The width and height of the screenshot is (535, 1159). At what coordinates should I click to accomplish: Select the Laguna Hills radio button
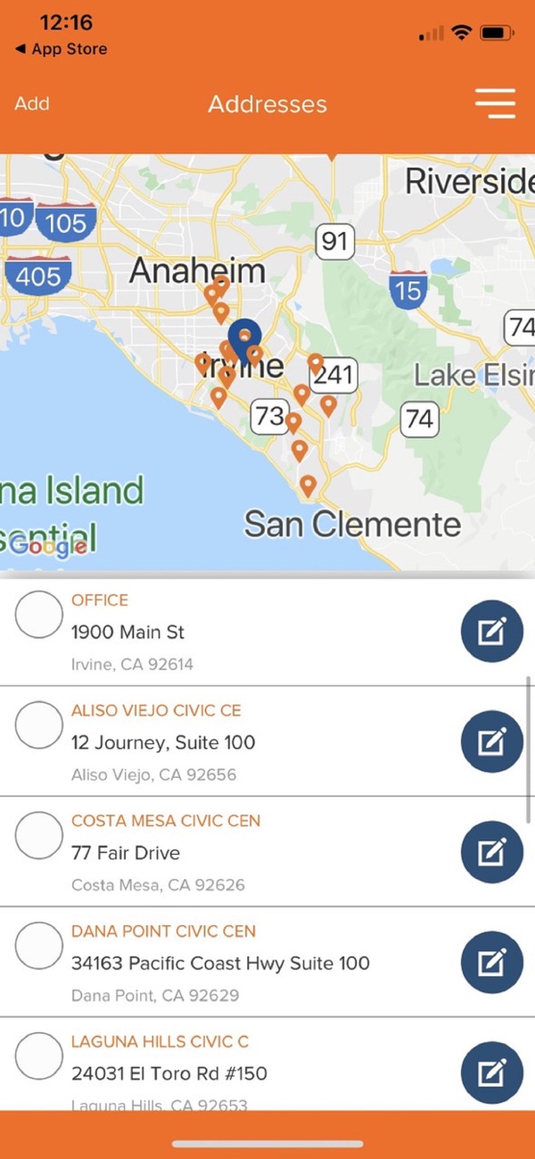coord(39,1057)
